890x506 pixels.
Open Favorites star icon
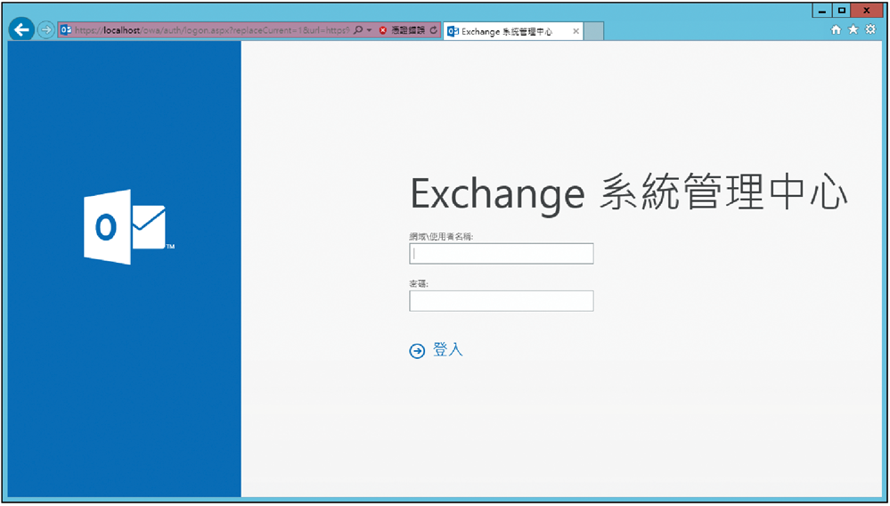click(853, 30)
